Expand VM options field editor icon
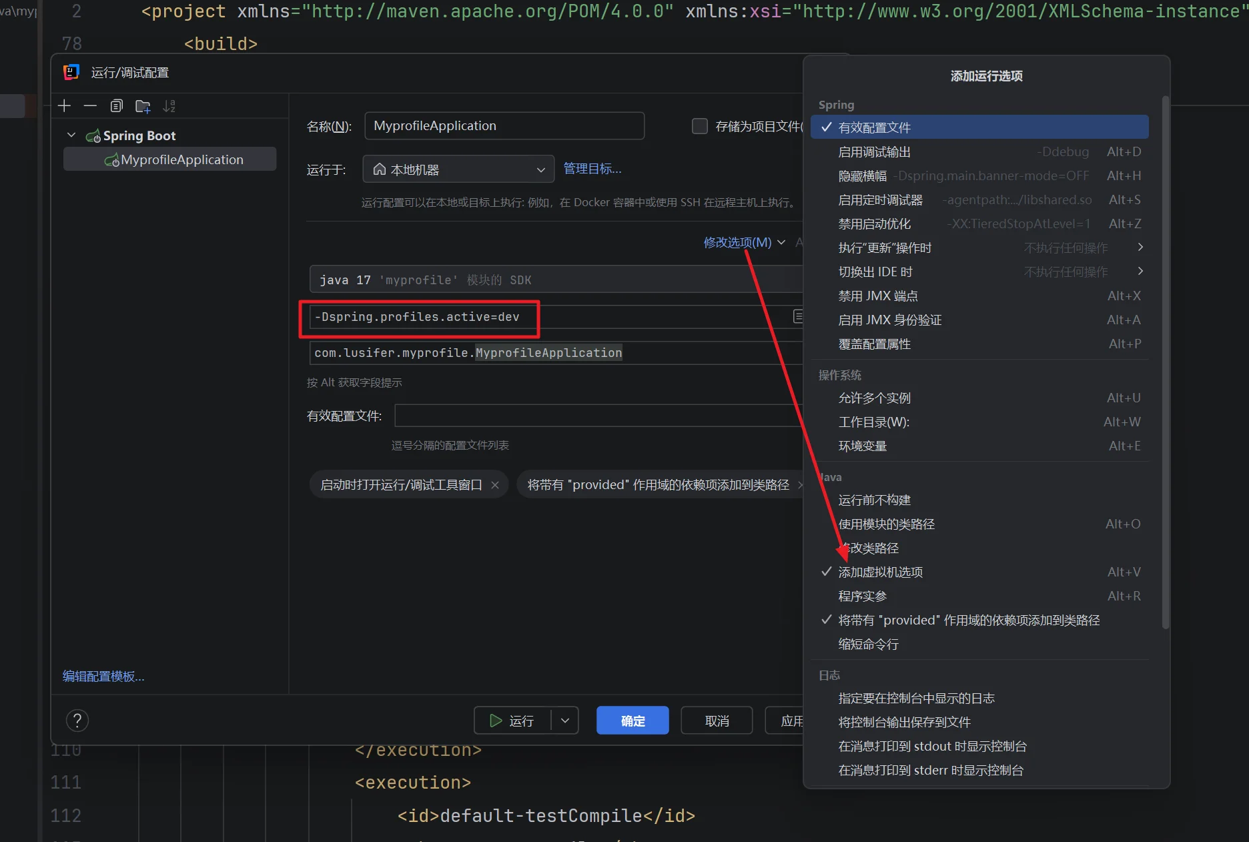The width and height of the screenshot is (1249, 842). (x=797, y=316)
